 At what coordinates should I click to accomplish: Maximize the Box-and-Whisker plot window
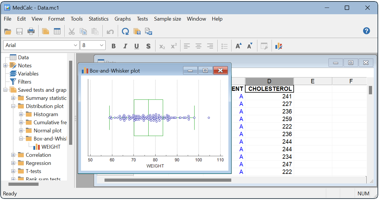pyautogui.click(x=205, y=71)
